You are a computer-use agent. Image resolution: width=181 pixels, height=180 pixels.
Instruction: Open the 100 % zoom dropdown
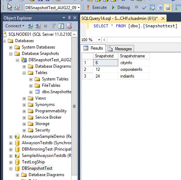point(99,40)
